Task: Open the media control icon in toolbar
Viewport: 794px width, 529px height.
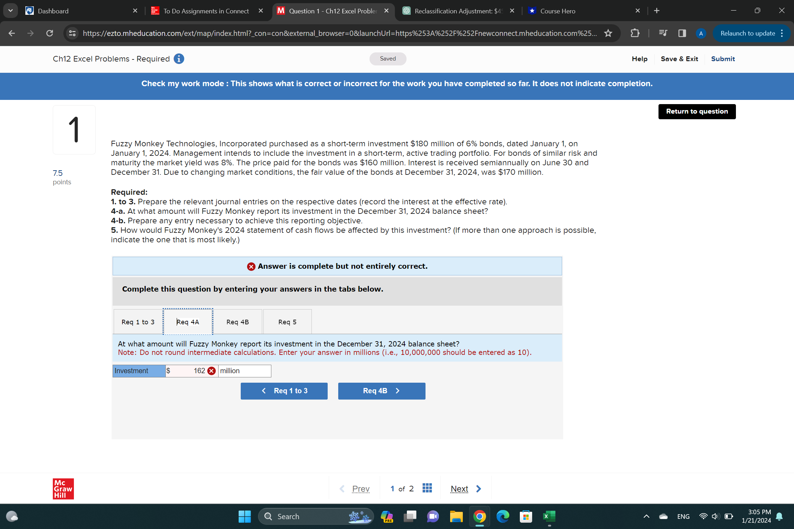Action: tap(663, 33)
